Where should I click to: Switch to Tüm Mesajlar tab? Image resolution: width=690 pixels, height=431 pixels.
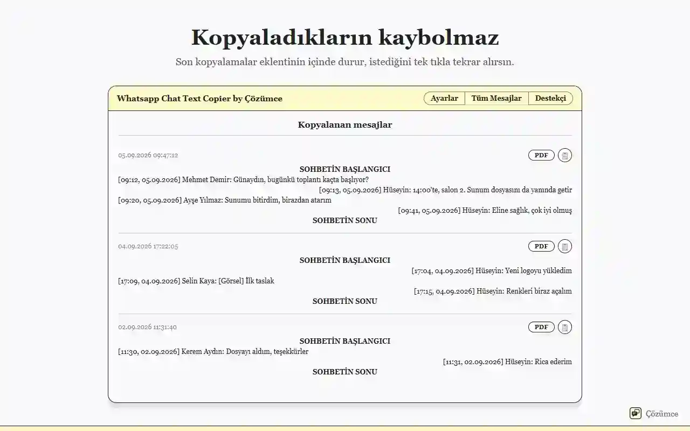click(496, 98)
